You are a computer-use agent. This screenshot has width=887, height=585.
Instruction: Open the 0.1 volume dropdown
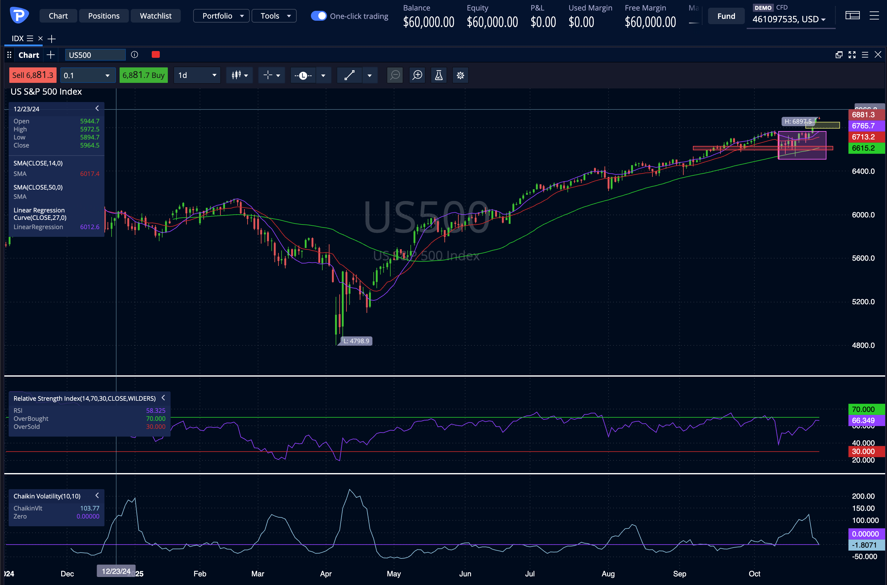coord(88,75)
